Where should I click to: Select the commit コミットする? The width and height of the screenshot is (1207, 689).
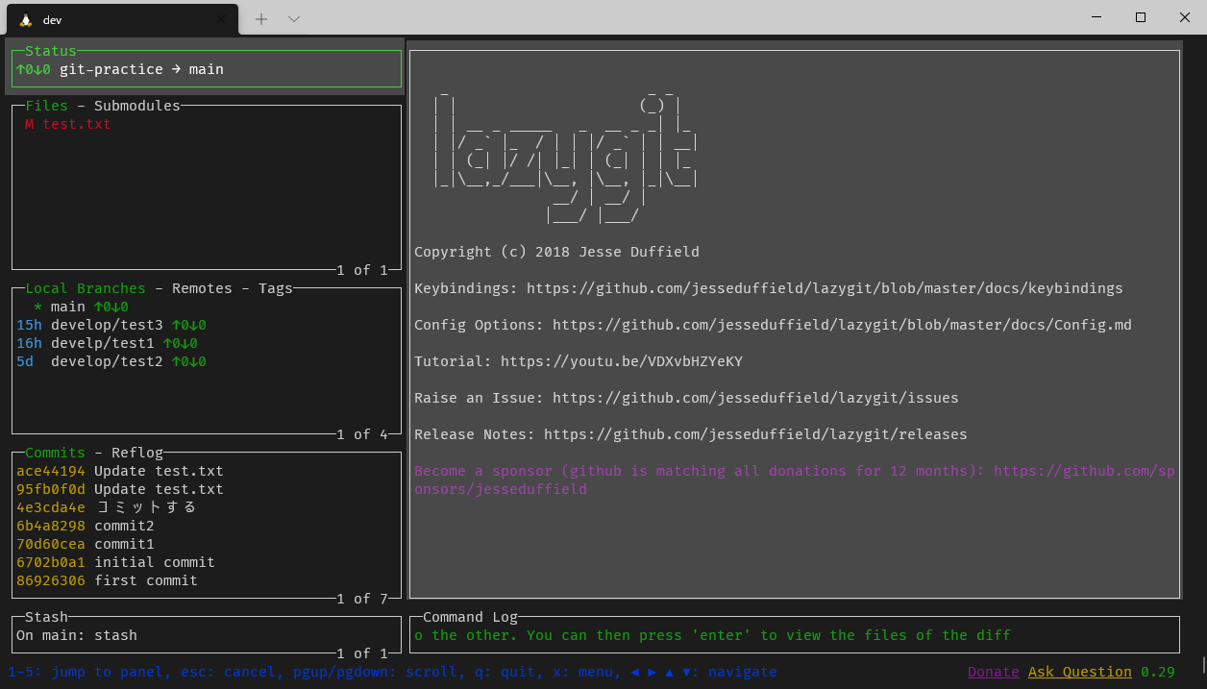click(115, 507)
